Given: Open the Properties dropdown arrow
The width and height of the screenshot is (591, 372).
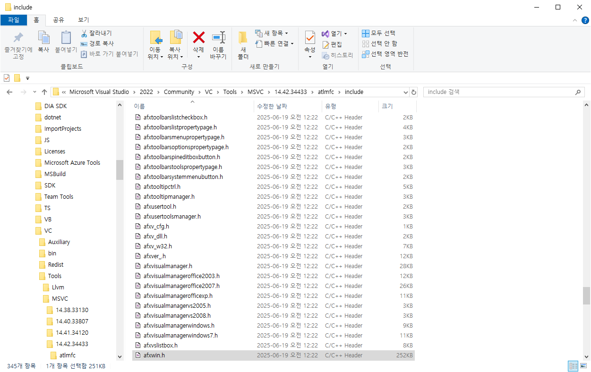Looking at the screenshot, I should (x=310, y=57).
